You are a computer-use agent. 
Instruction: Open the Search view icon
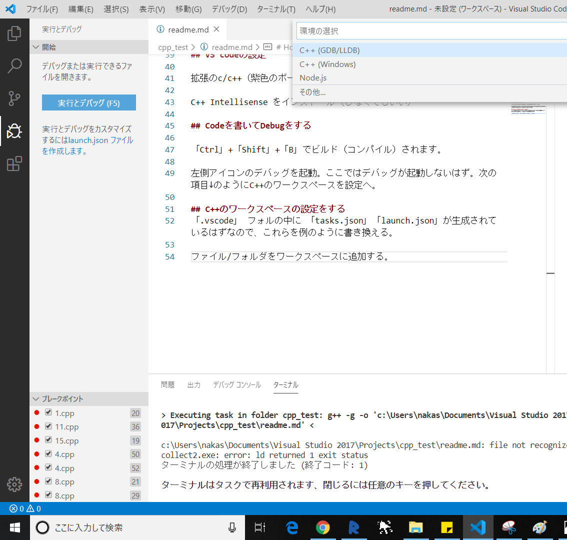coord(14,66)
